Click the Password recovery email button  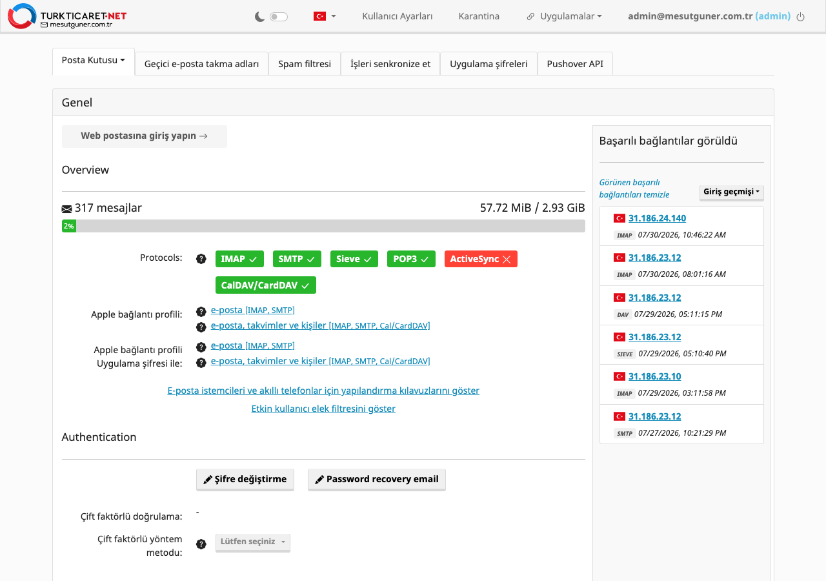click(377, 480)
